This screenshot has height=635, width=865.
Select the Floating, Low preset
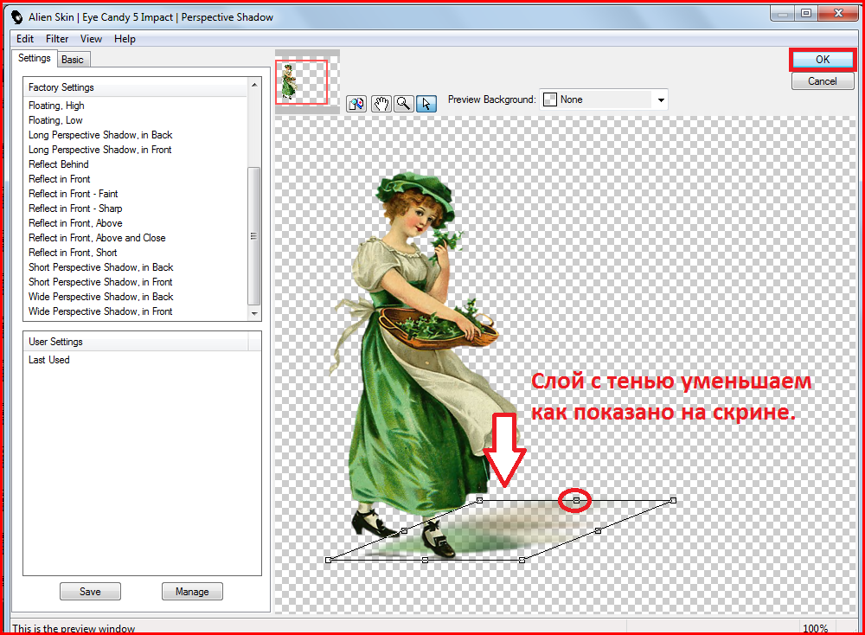pos(55,120)
